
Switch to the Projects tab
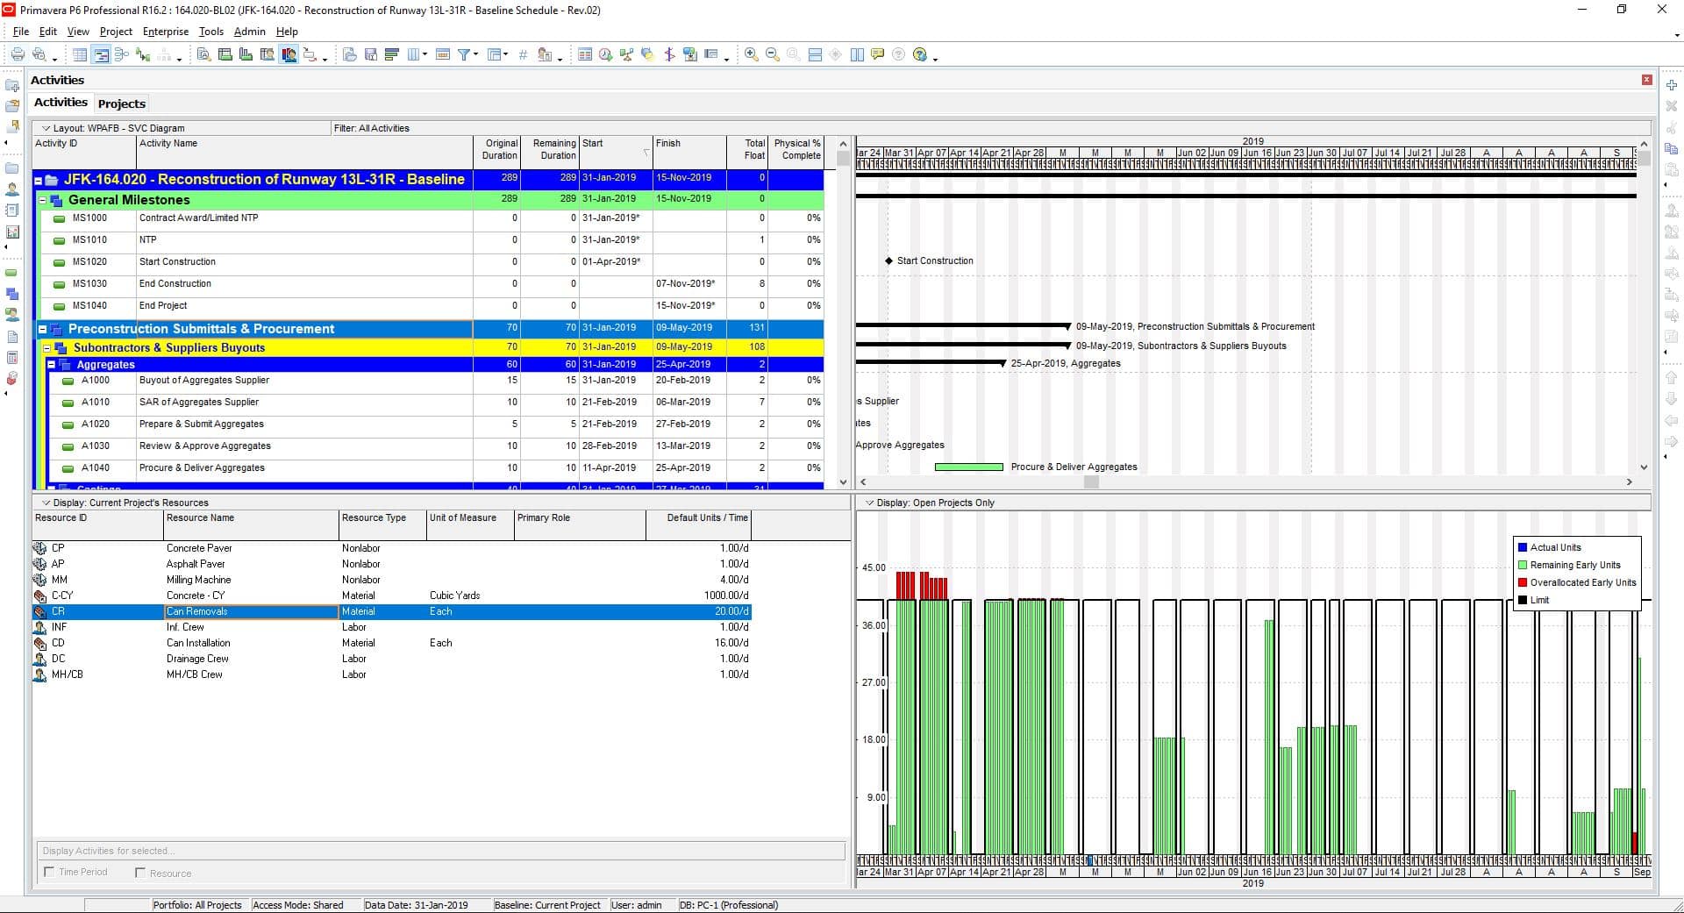click(122, 103)
